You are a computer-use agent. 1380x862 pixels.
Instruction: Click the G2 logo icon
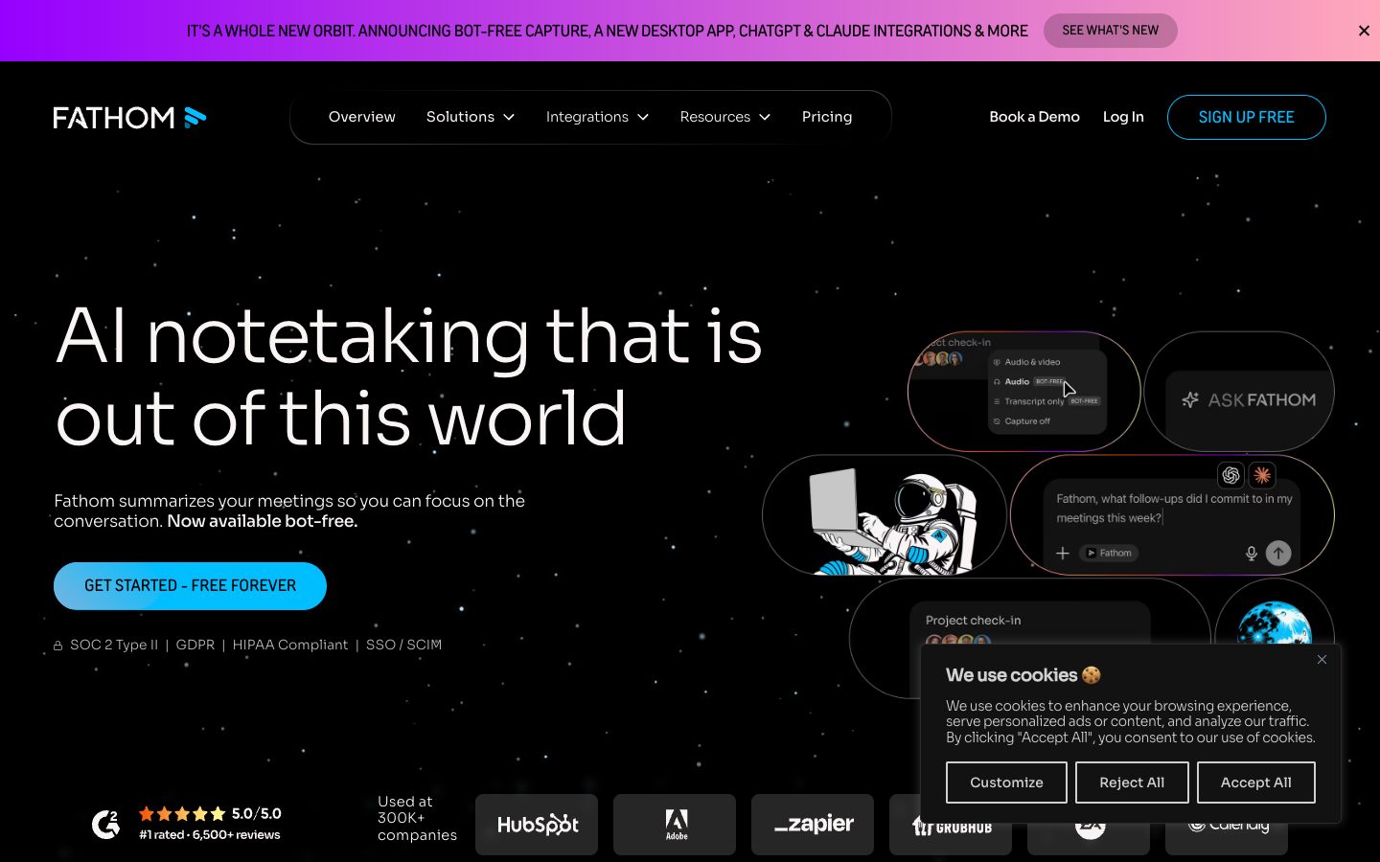pos(105,824)
